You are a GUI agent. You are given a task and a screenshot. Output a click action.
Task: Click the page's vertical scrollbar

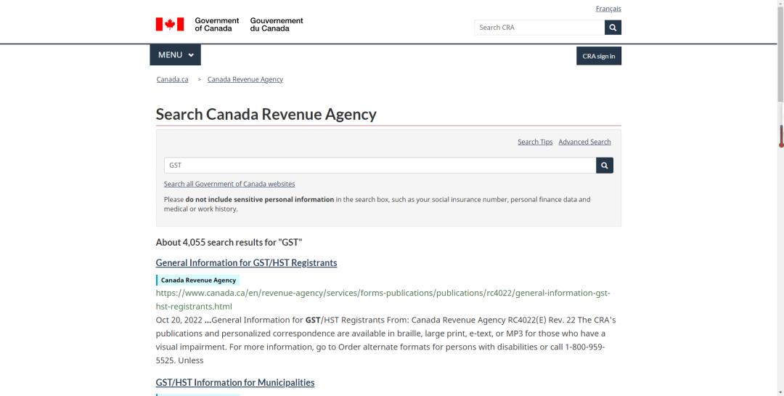pyautogui.click(x=780, y=137)
